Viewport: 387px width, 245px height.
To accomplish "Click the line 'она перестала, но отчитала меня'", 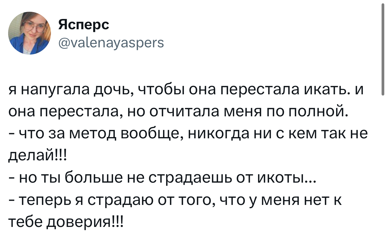I will point(178,112).
